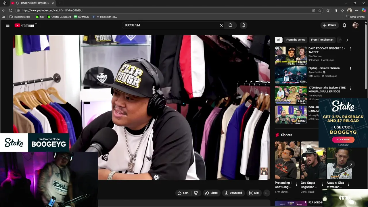The width and height of the screenshot is (368, 207).
Task: Click the browser address bar URL
Action: [x=52, y=10]
